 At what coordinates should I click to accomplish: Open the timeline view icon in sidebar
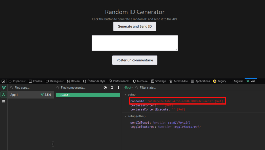4,101
